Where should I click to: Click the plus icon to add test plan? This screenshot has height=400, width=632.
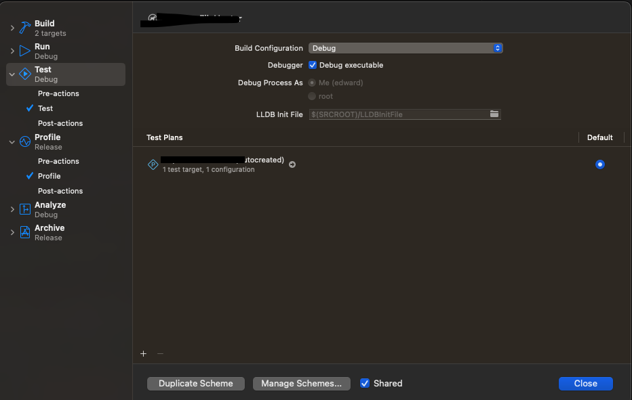(143, 353)
